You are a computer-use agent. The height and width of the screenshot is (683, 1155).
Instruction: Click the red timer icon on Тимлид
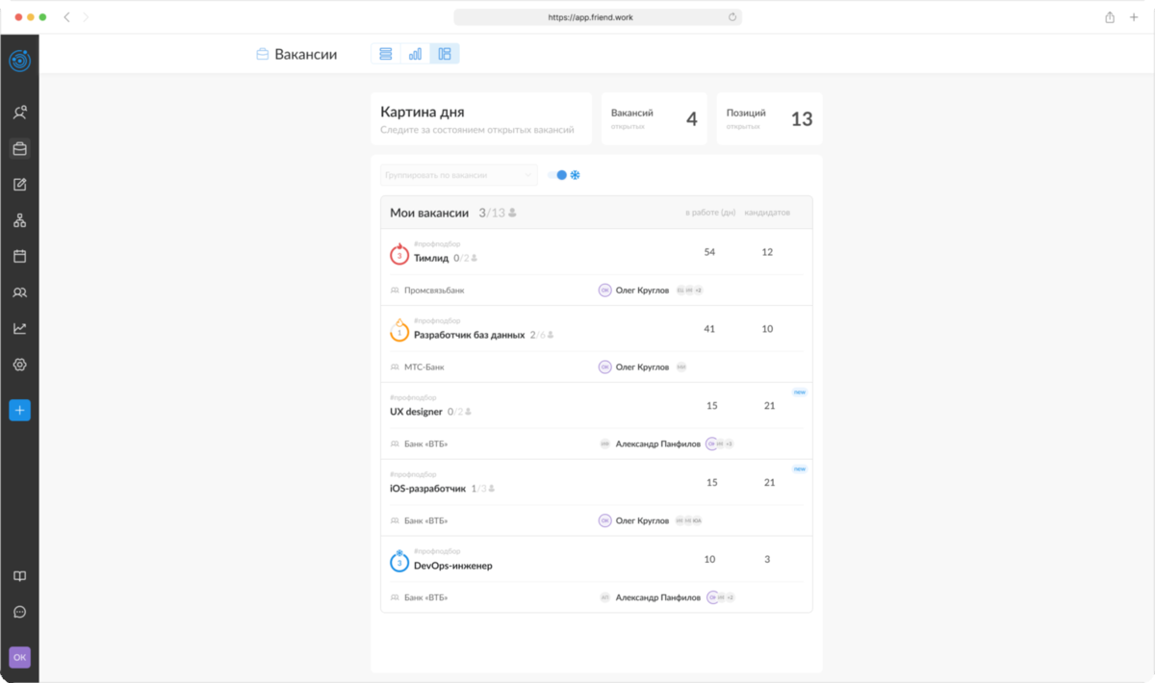(399, 255)
